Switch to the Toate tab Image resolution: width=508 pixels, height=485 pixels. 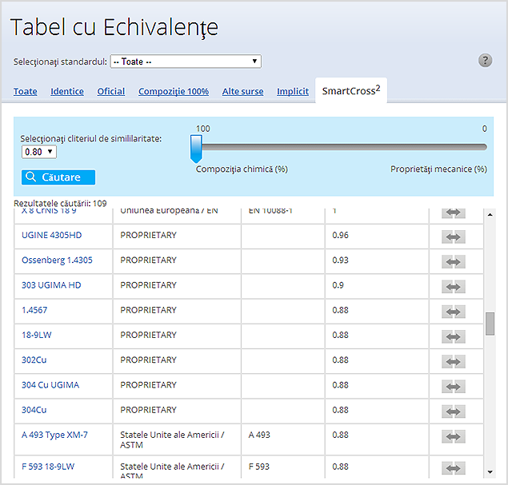pyautogui.click(x=26, y=92)
